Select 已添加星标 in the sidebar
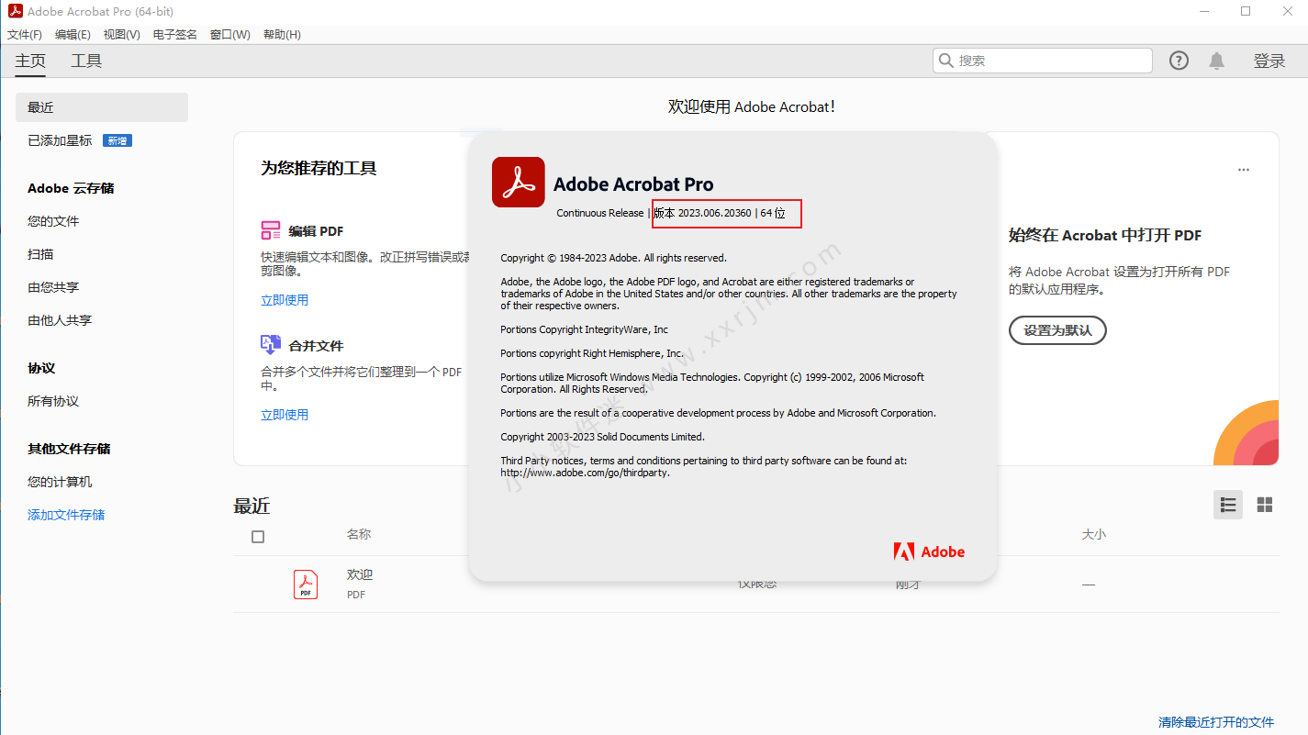Image resolution: width=1308 pixels, height=735 pixels. [x=61, y=140]
